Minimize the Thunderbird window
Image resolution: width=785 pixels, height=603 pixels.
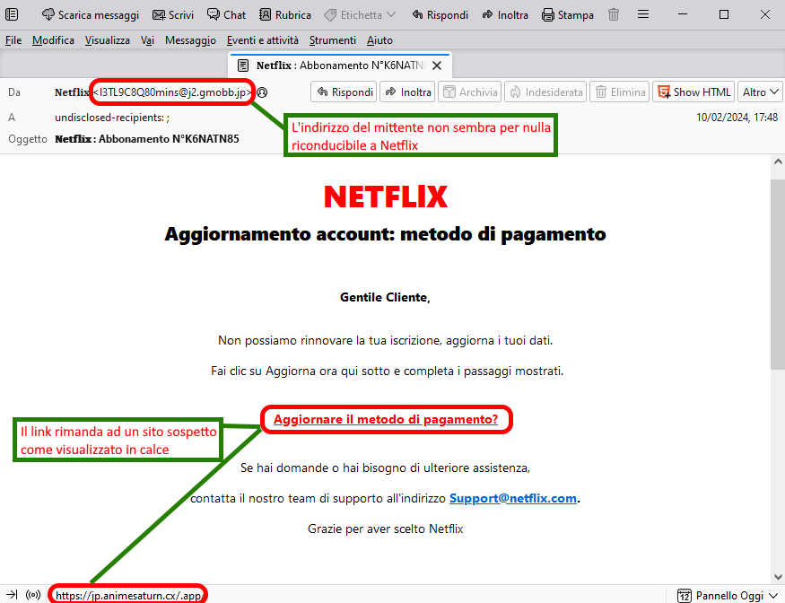point(683,14)
